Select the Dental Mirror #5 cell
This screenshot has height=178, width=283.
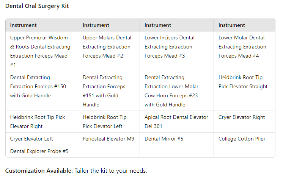[177, 139]
